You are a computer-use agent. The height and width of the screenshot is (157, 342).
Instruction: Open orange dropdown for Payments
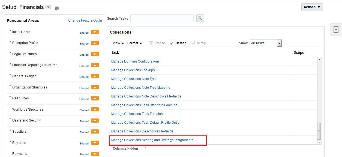tap(95, 154)
